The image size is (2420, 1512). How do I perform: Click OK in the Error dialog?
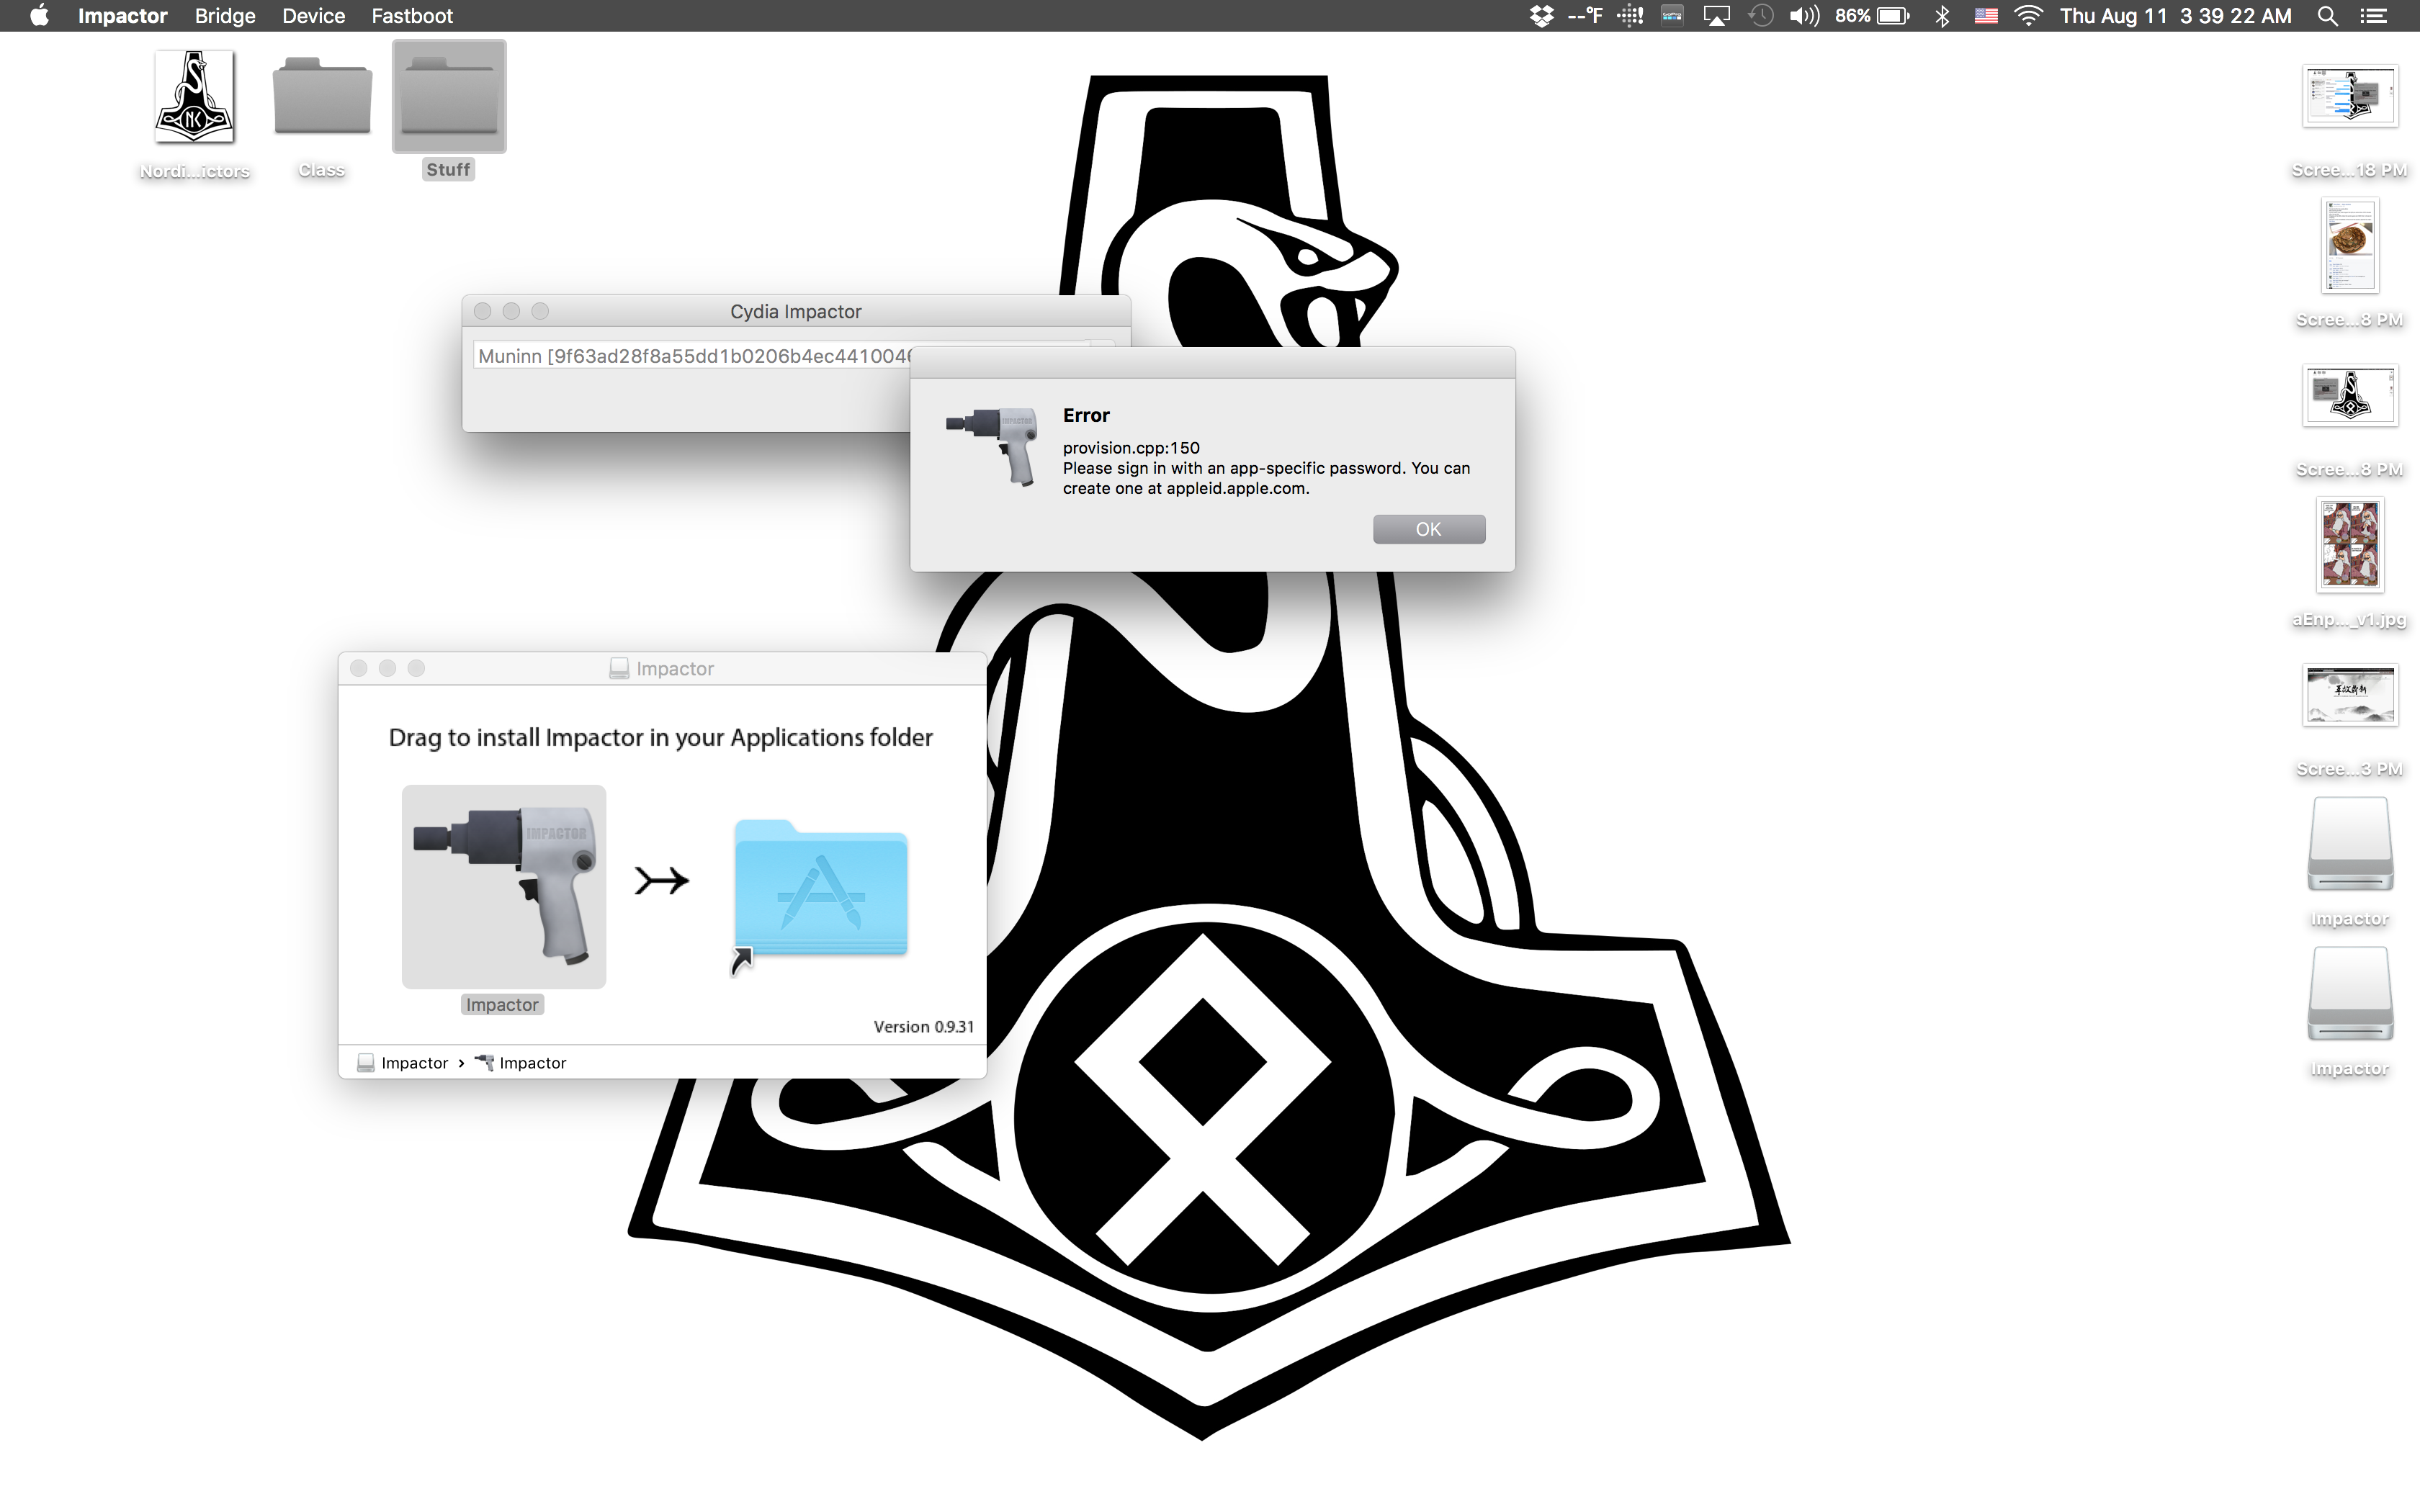coord(1428,529)
